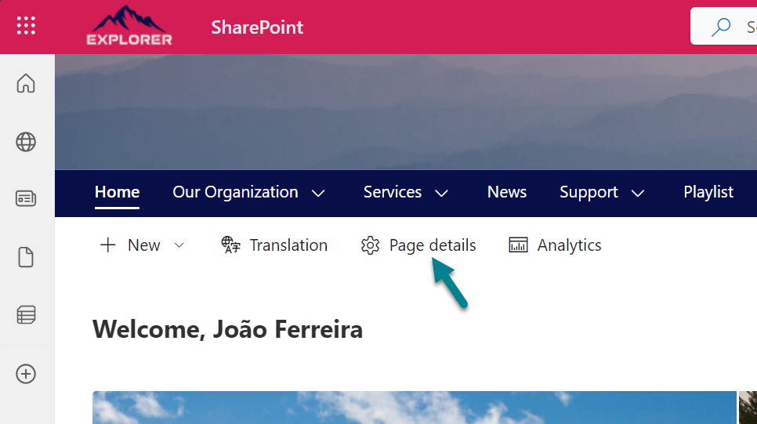The image size is (757, 424).
Task: Go to the Home navigation tab
Action: point(117,192)
